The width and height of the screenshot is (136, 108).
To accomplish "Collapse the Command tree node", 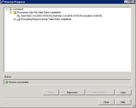I will point(7,9).
